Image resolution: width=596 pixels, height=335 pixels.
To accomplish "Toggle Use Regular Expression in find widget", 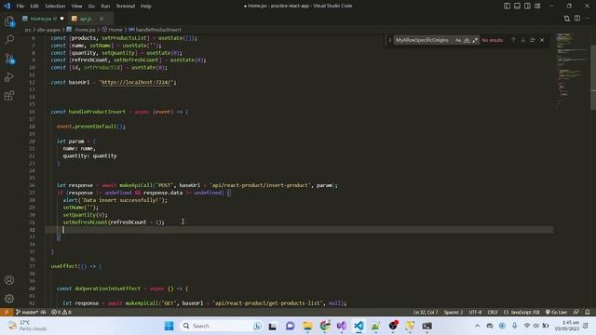I will [475, 40].
